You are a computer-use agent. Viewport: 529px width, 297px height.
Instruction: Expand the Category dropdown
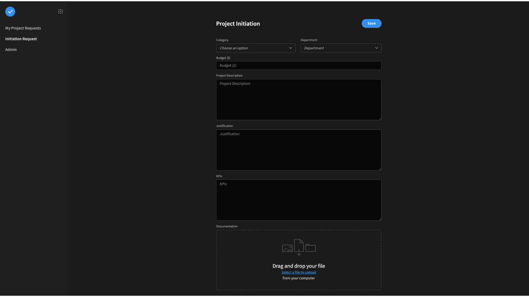click(x=256, y=48)
